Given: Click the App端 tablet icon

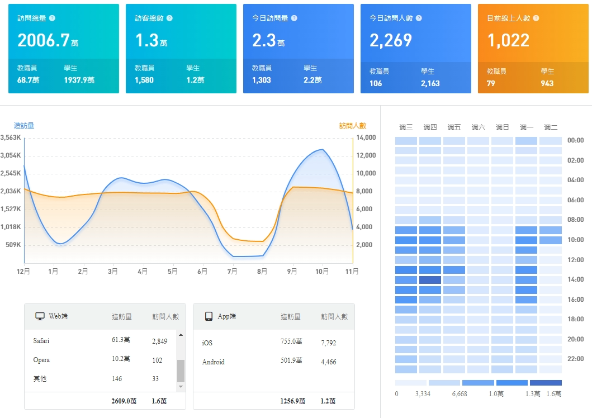Looking at the screenshot, I should (x=209, y=316).
